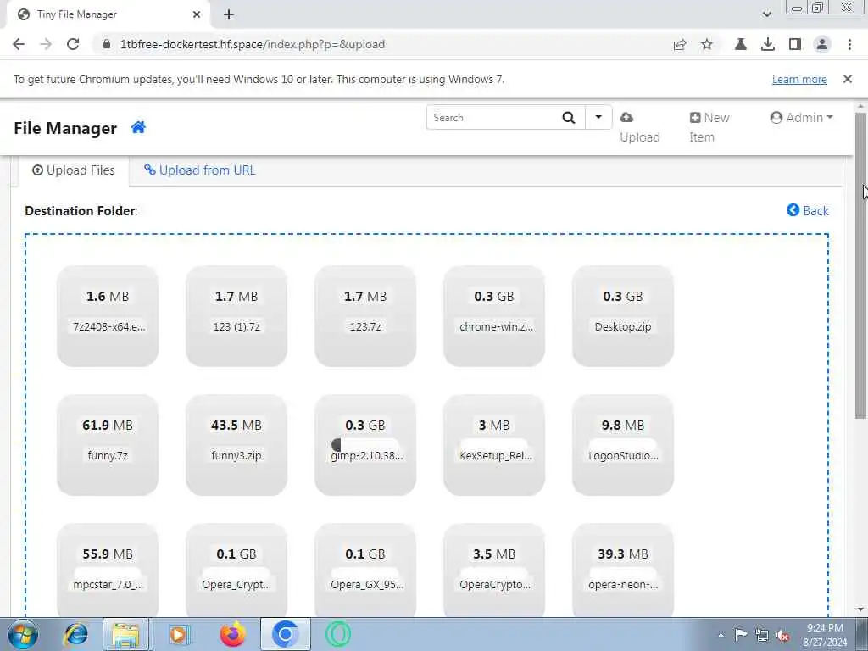Click the OperaCrypto 3.5 MB thumbnail
This screenshot has width=868, height=651.
point(494,570)
